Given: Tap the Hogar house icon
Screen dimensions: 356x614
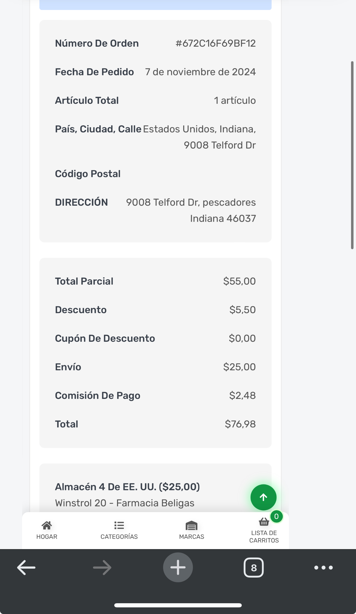Looking at the screenshot, I should pos(47,525).
